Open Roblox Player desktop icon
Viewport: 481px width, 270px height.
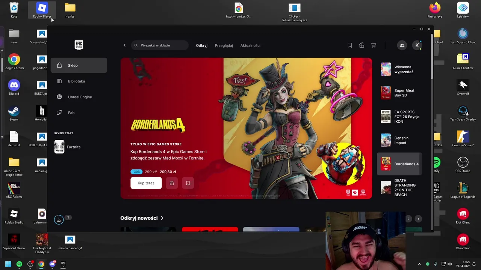42,10
